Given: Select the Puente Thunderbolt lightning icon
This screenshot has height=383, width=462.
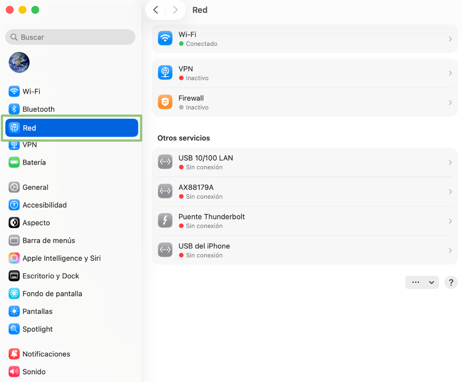Looking at the screenshot, I should [165, 220].
